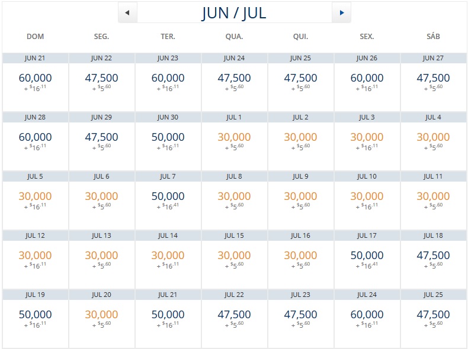Go to the previous month with left arrow
This screenshot has height=349, width=468.
pyautogui.click(x=128, y=12)
